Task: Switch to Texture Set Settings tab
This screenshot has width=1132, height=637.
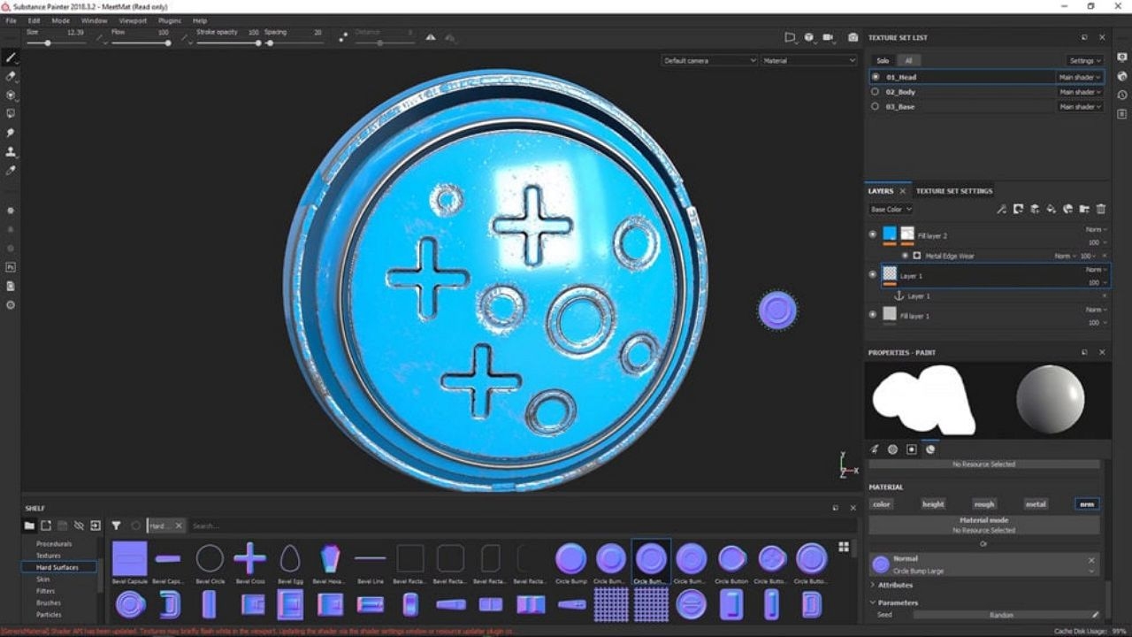Action: click(x=953, y=191)
